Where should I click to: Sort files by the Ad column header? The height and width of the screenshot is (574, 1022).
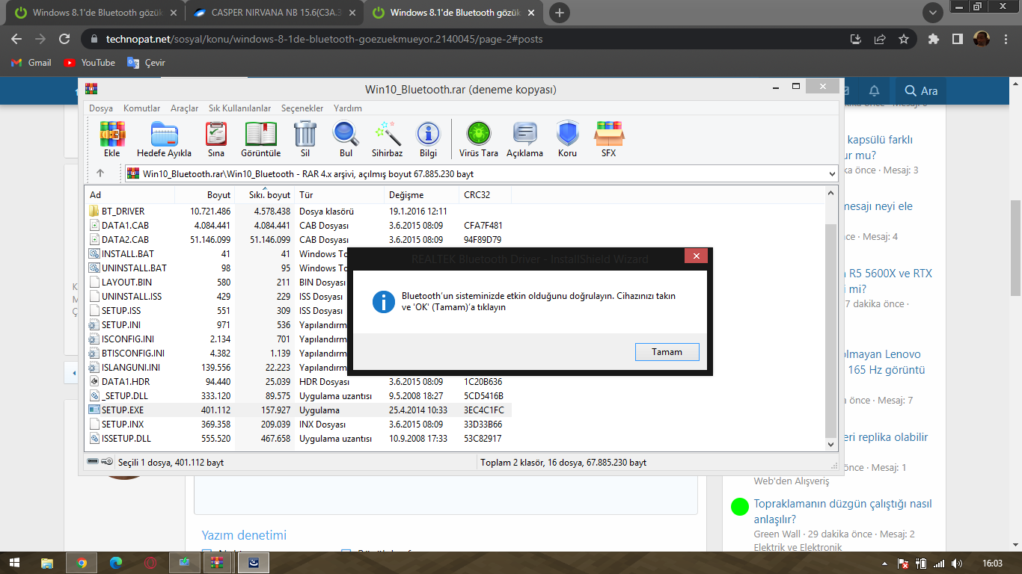(131, 195)
